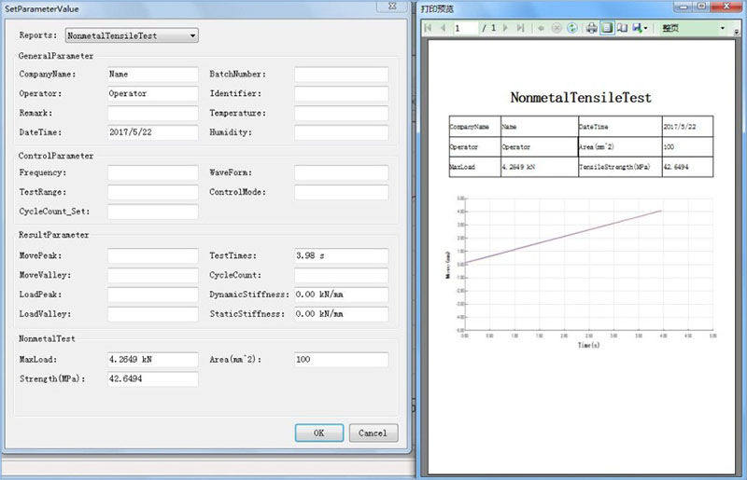
Task: Toggle print layout view icon
Action: pyautogui.click(x=607, y=28)
